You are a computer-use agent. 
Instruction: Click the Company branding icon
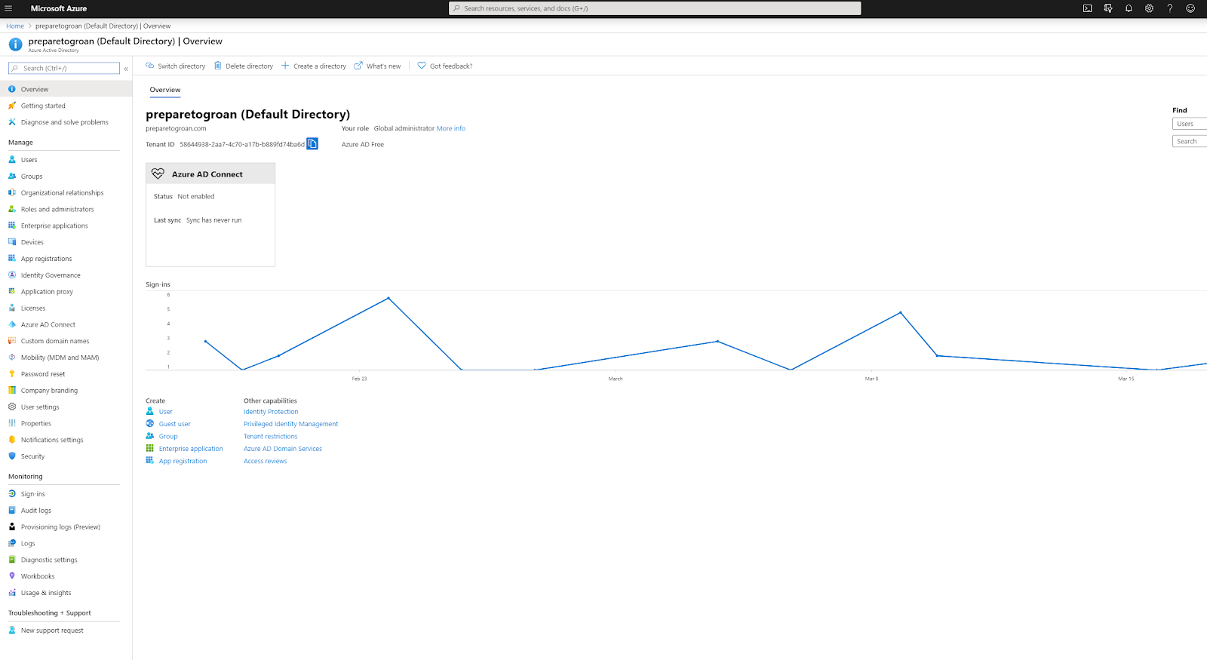coord(12,391)
